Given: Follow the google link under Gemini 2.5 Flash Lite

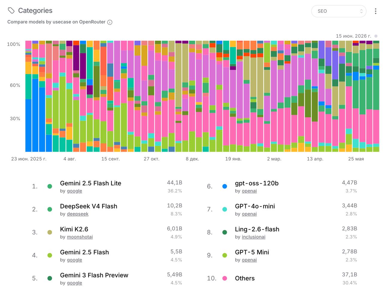Looking at the screenshot, I should coord(75,191).
